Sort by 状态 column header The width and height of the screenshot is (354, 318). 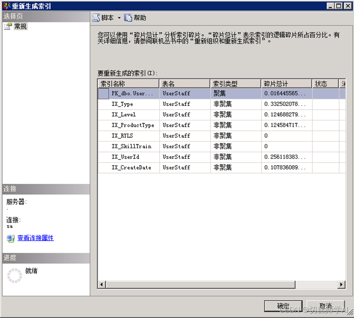point(325,84)
